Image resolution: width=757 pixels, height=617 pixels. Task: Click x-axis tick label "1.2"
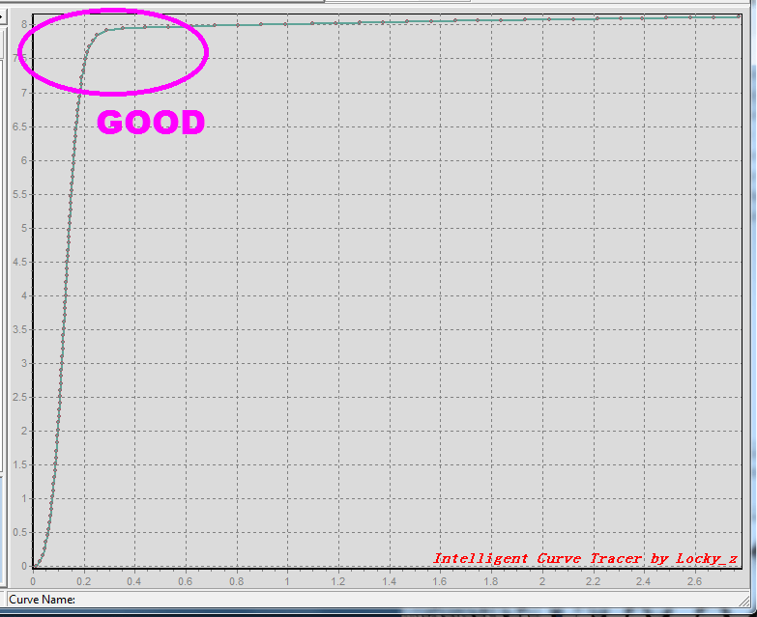coord(338,581)
